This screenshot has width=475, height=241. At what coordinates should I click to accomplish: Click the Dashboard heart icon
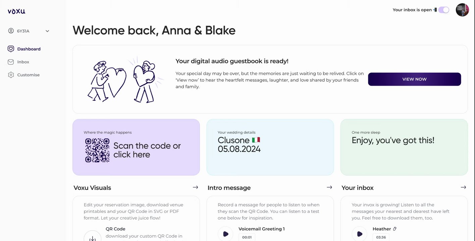(11, 49)
